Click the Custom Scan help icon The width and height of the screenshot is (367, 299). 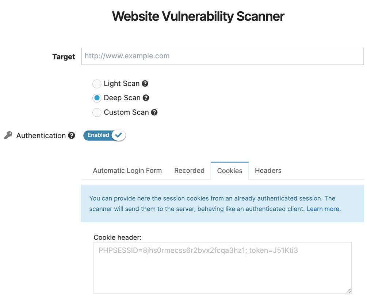click(154, 112)
